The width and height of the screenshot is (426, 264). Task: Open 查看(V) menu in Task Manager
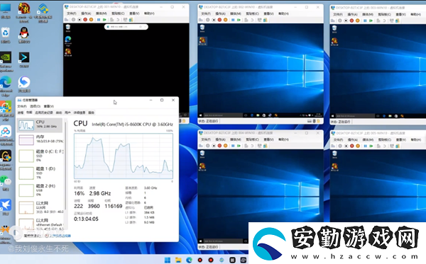click(48, 106)
